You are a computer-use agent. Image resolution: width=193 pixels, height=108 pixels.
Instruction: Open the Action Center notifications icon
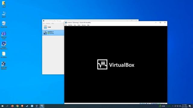pyautogui.click(x=190, y=106)
